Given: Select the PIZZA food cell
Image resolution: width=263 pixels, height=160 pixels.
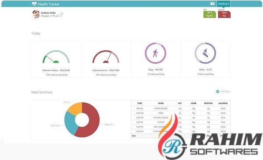Looking at the screenshot, I should 161,113.
